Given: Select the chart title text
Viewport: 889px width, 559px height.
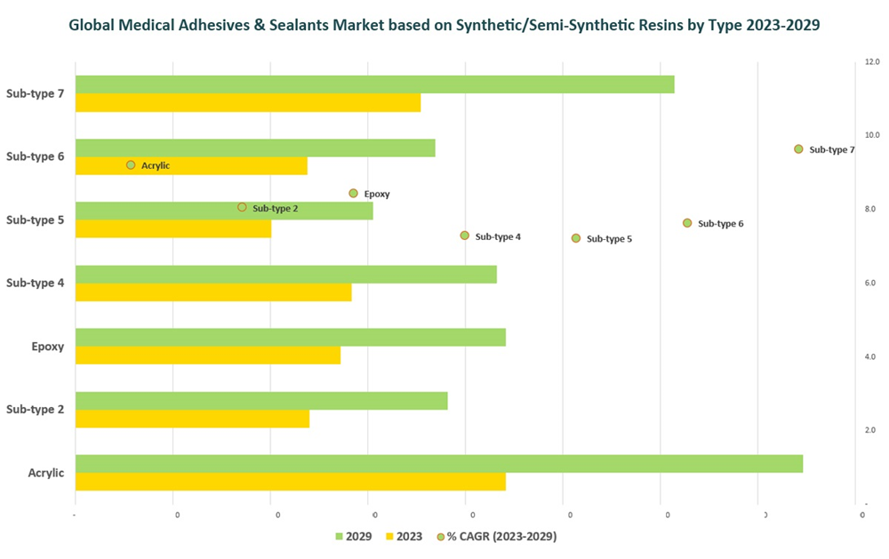Looking at the screenshot, I should click(444, 25).
